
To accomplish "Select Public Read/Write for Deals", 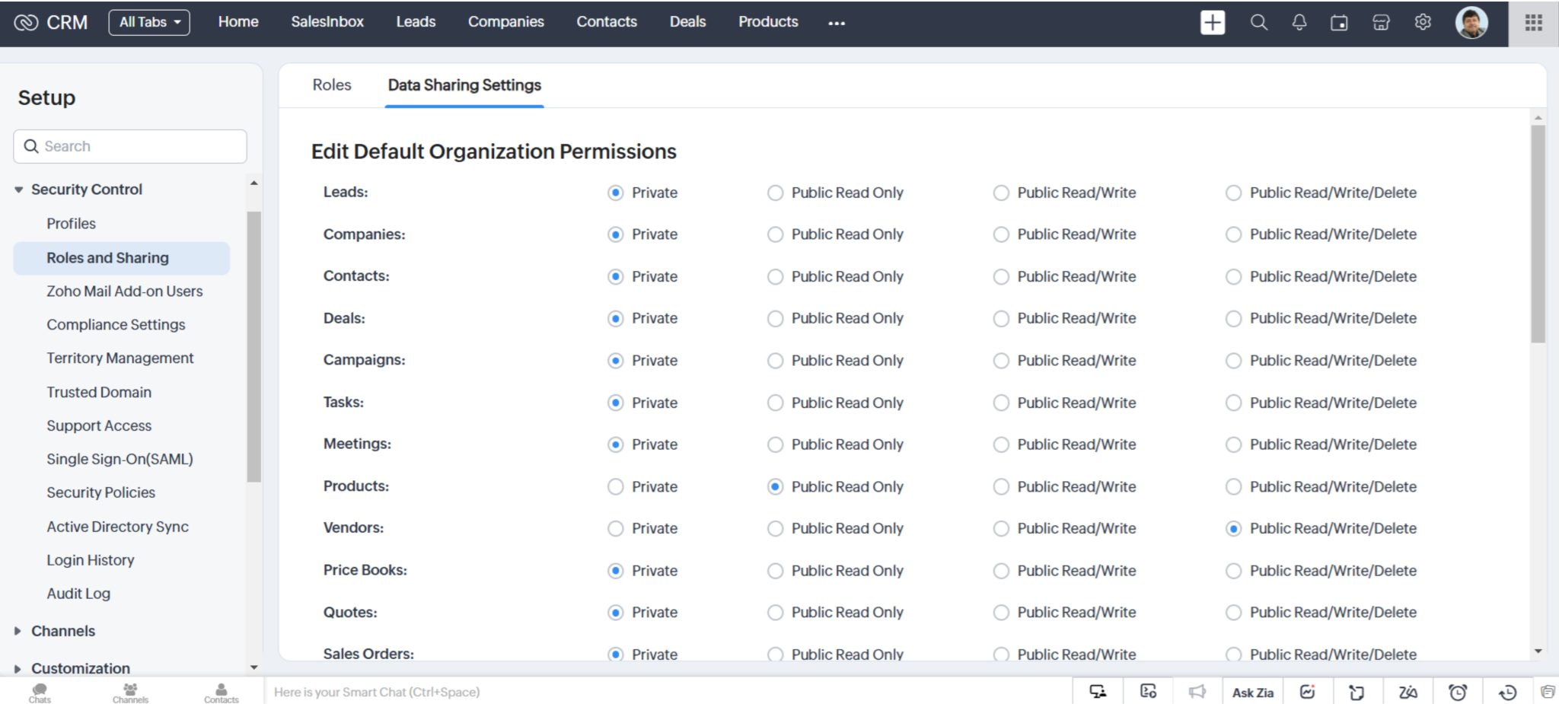I will 1001,318.
